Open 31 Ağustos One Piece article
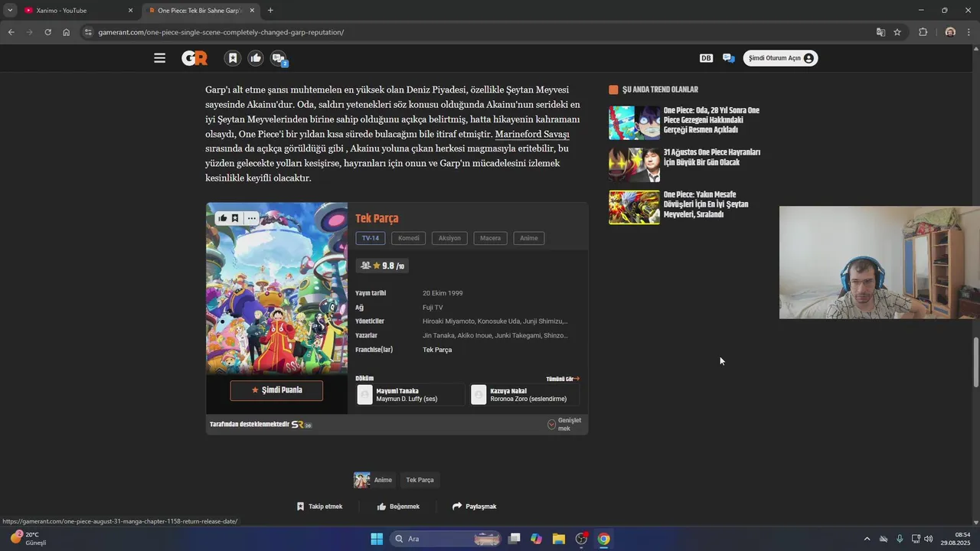 (711, 158)
